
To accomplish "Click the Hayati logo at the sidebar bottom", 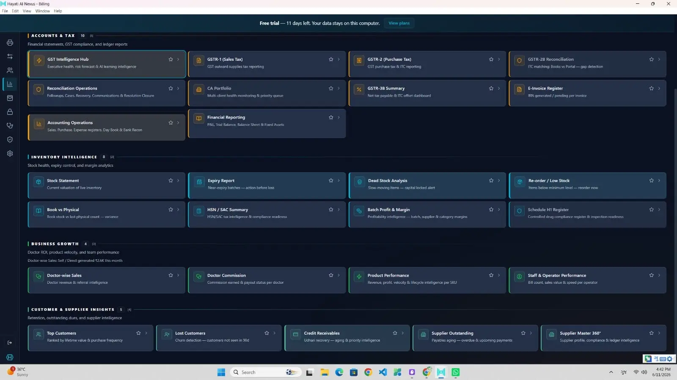I will [10, 357].
